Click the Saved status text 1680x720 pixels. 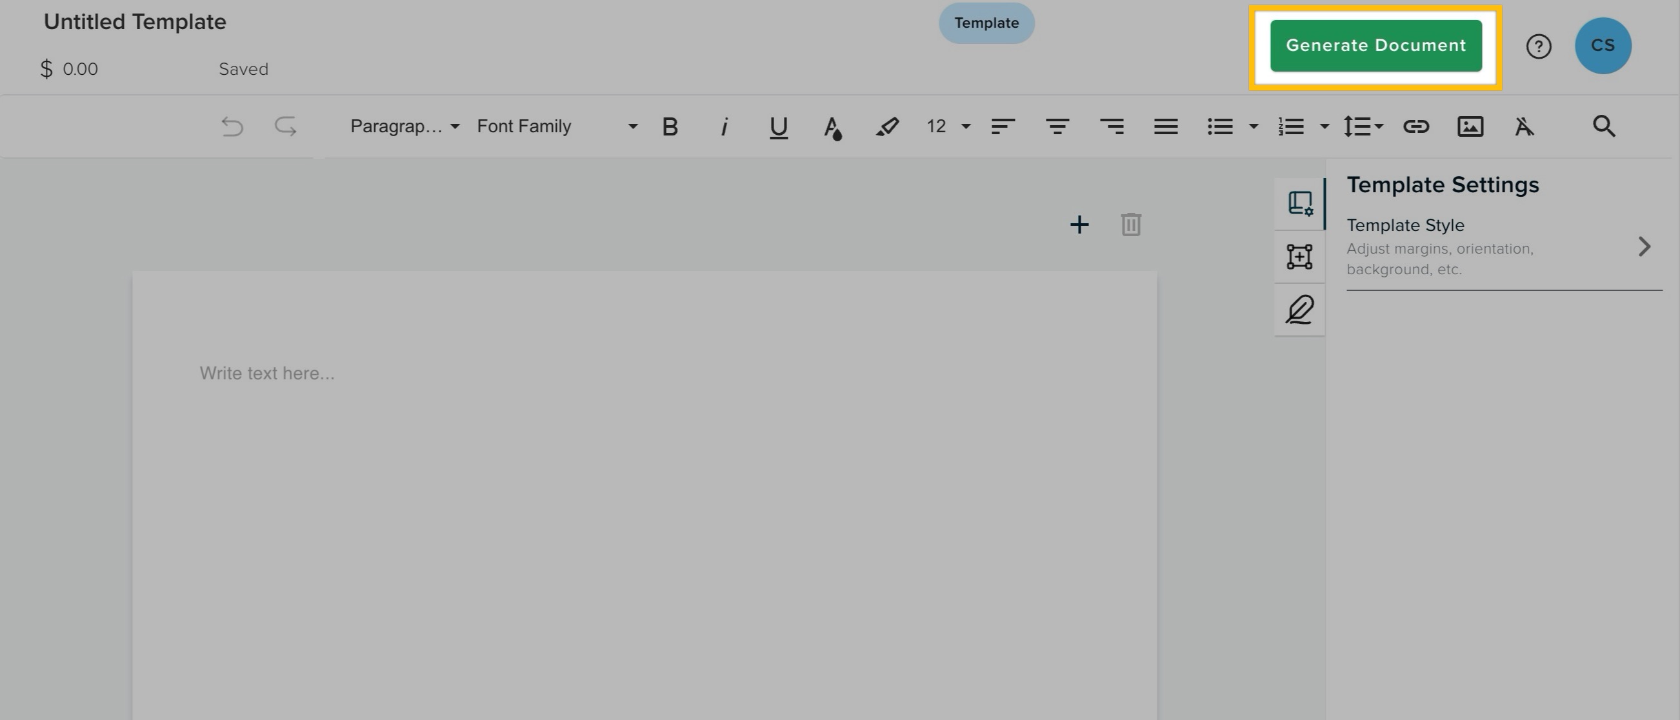[243, 69]
